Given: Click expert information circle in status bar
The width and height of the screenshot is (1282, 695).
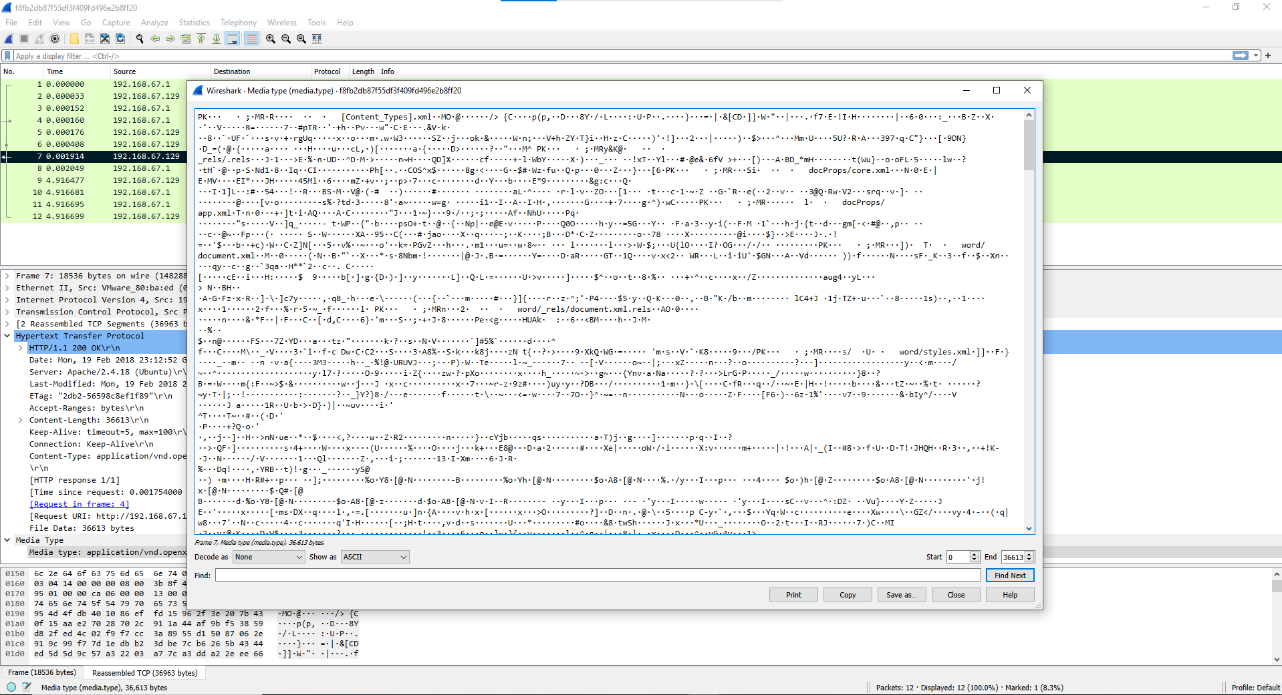Looking at the screenshot, I should pos(11,687).
